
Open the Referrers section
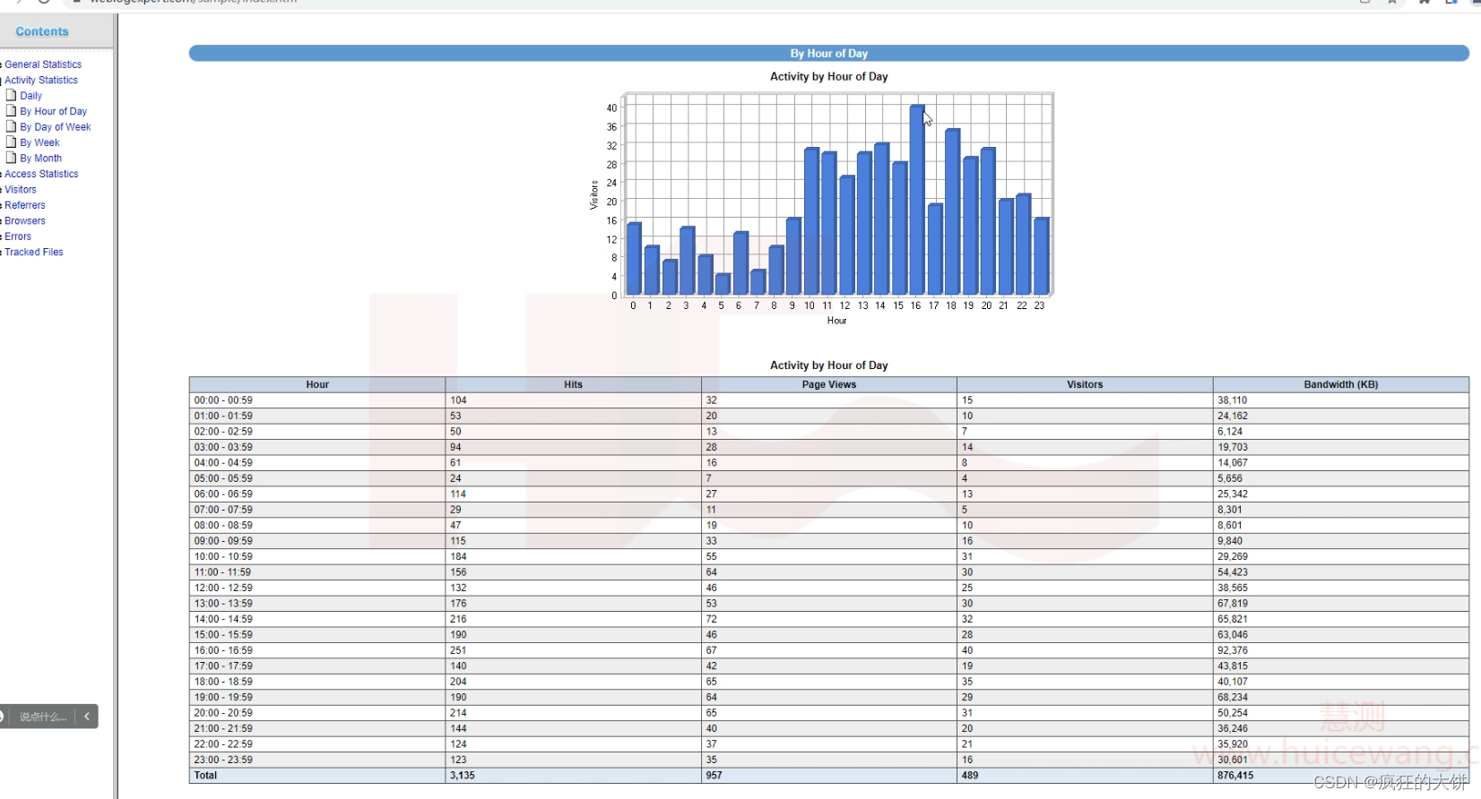pos(25,205)
